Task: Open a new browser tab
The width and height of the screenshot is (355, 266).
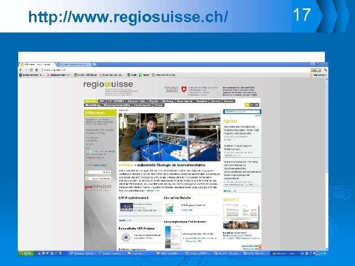Action: [x=94, y=65]
